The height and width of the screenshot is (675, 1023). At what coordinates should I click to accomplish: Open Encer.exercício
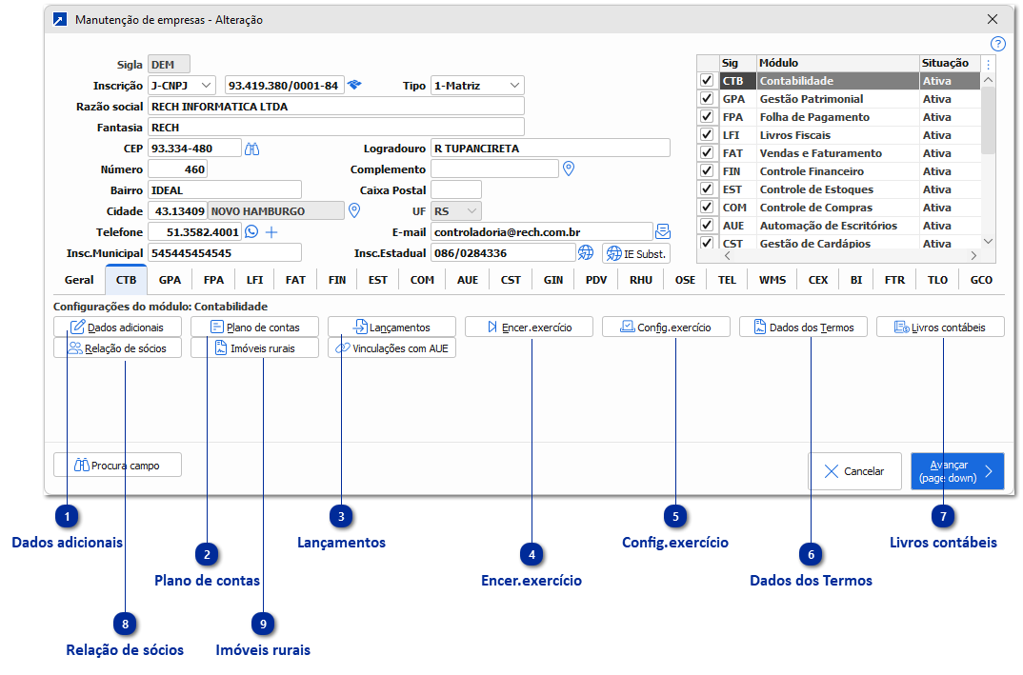(x=529, y=327)
